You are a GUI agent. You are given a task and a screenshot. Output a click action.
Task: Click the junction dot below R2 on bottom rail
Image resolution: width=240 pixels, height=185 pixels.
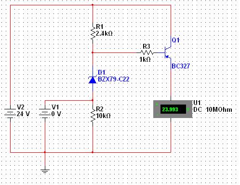click(93, 152)
